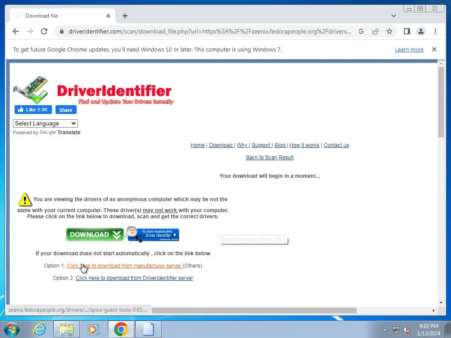This screenshot has width=451, height=338.
Task: Open the profile avatar menu
Action: tap(421, 31)
